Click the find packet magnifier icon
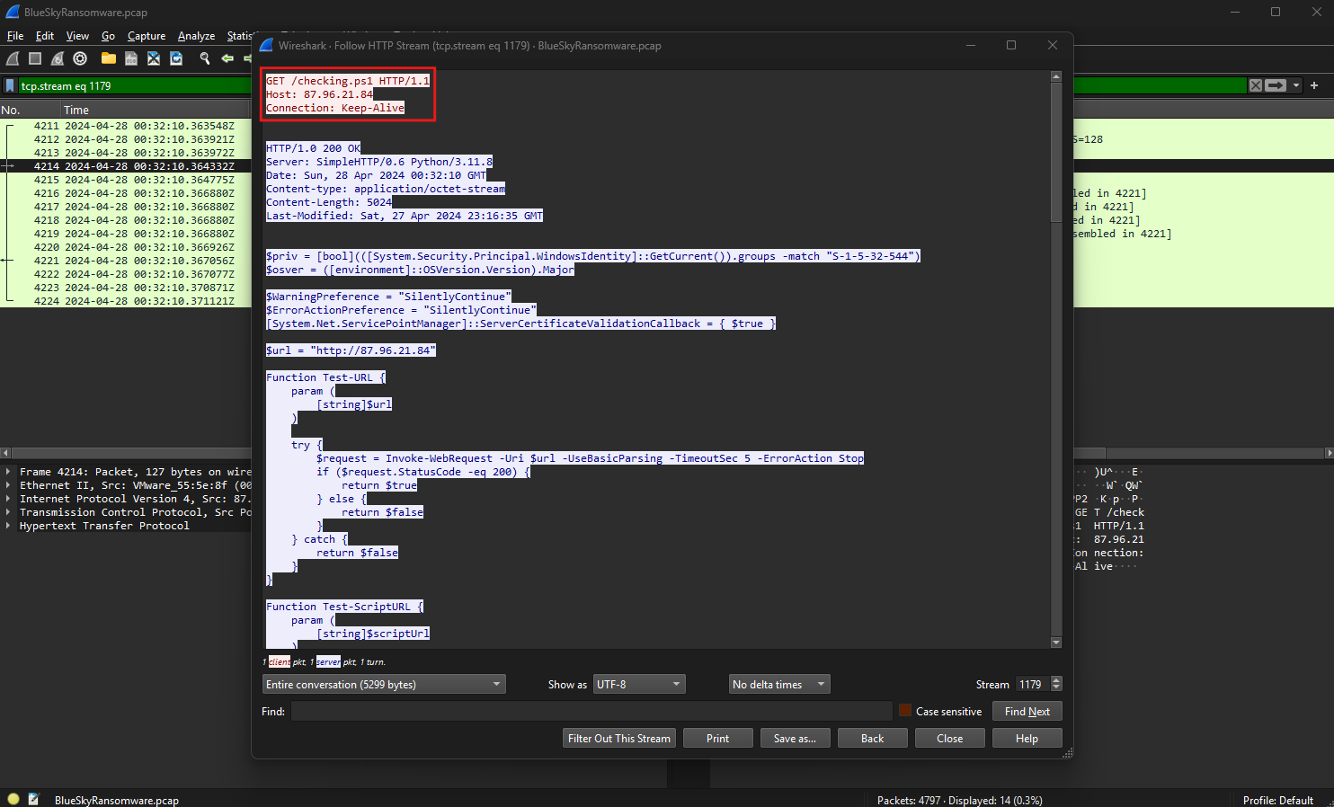The width and height of the screenshot is (1334, 807). [205, 58]
